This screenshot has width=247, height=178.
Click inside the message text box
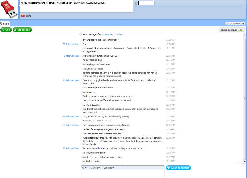pos(123,173)
